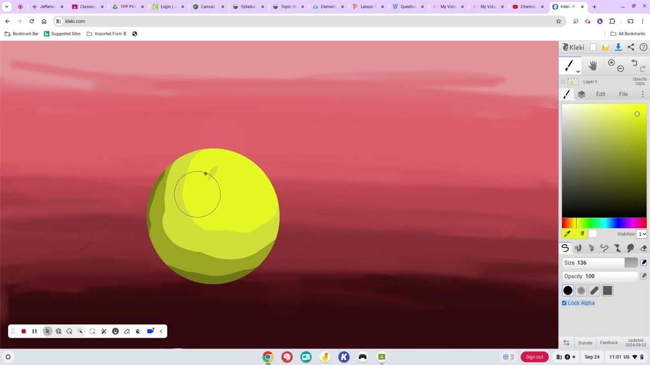This screenshot has height=365, width=650.
Task: Open Kleki help question mark
Action: click(x=643, y=47)
